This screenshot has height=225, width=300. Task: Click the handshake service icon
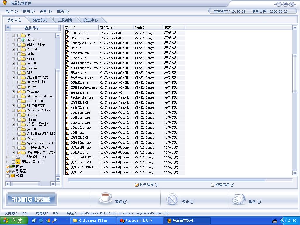[x=239, y=199]
